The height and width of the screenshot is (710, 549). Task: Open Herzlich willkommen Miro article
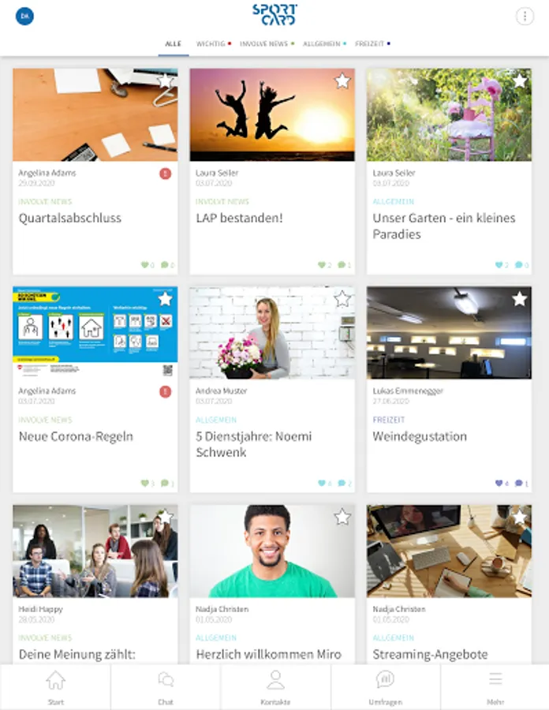point(268,654)
